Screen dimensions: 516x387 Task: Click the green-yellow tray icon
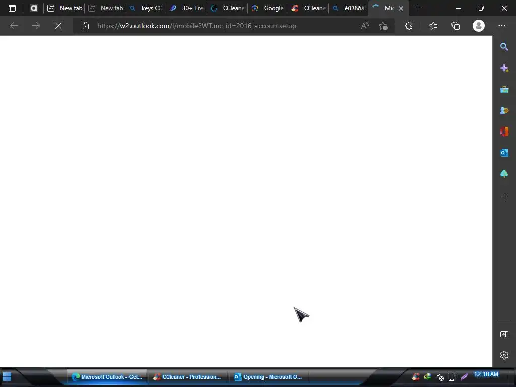click(x=427, y=376)
